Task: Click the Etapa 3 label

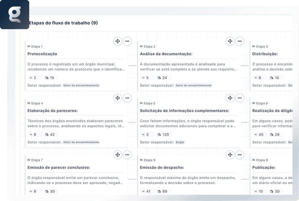Action: tap(262, 46)
